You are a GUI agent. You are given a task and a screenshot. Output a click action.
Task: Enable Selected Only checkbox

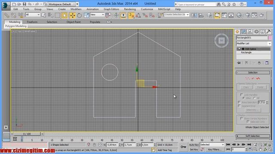pyautogui.click(x=248, y=121)
